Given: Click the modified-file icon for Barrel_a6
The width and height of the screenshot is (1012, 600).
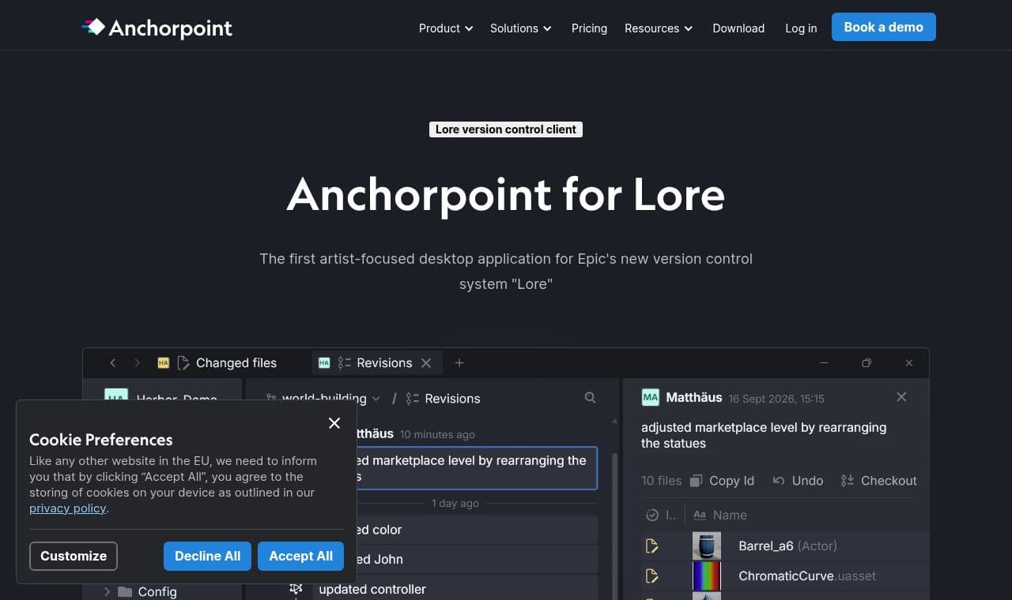Looking at the screenshot, I should tap(652, 546).
